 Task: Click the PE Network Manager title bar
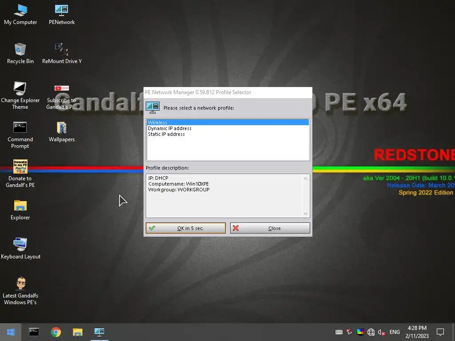click(228, 92)
